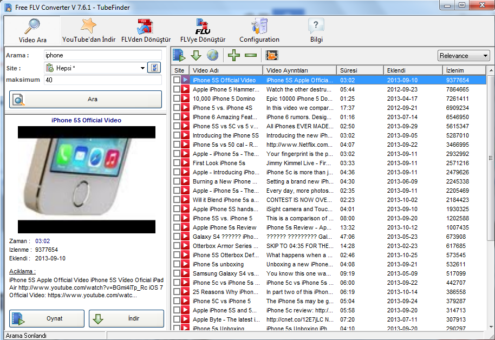Click the iPhone 5S Official Video title link

86,120
